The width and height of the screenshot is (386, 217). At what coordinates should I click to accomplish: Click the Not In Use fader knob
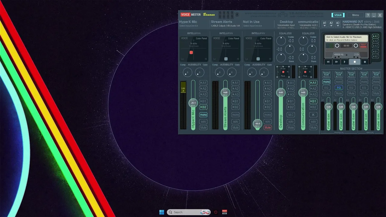tap(257, 124)
